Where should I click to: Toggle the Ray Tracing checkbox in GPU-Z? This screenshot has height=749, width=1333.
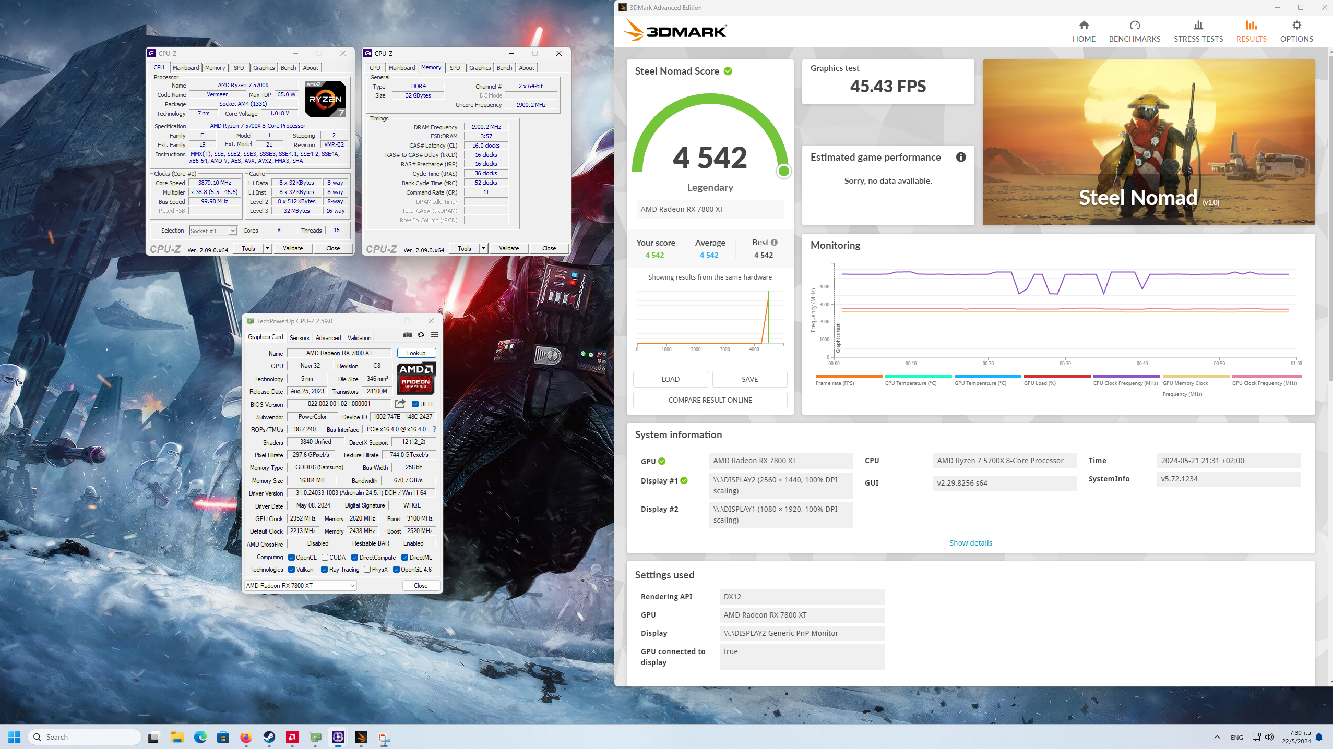tap(324, 569)
